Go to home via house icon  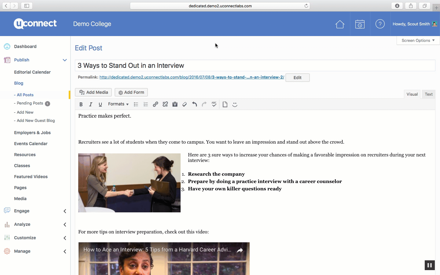coord(340,24)
